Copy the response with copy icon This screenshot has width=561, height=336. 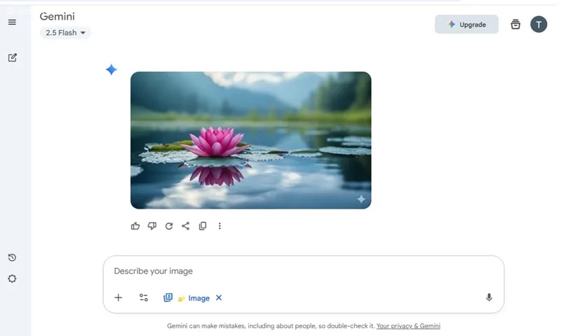point(203,226)
